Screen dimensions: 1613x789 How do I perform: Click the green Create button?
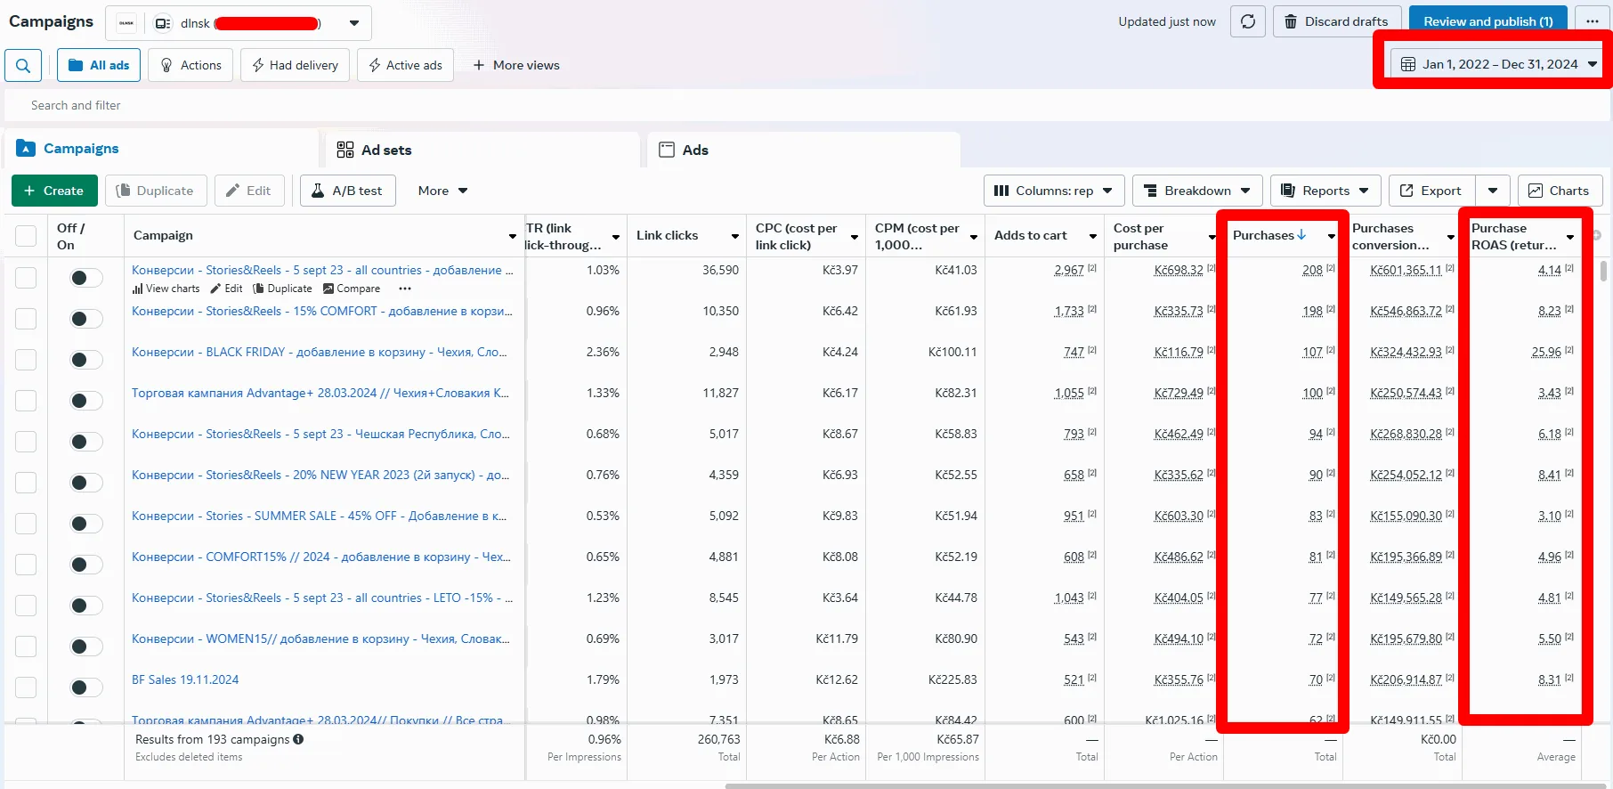pyautogui.click(x=53, y=191)
